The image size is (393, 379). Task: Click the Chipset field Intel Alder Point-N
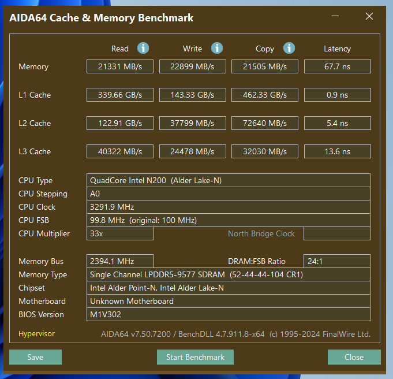coord(229,288)
